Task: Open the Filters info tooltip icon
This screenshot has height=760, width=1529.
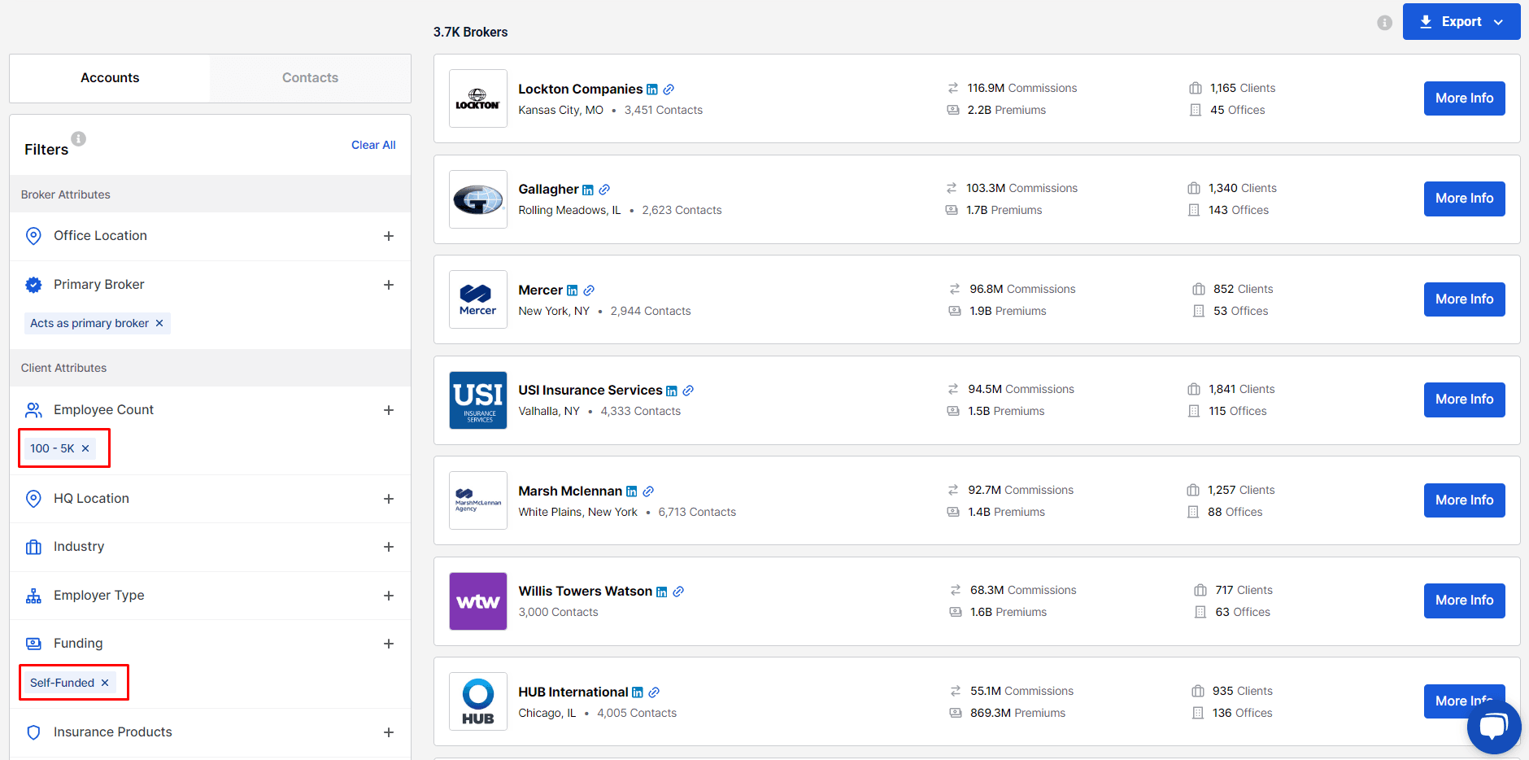Action: click(x=78, y=138)
